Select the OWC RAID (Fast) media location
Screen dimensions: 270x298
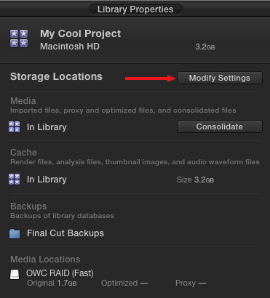(60, 273)
